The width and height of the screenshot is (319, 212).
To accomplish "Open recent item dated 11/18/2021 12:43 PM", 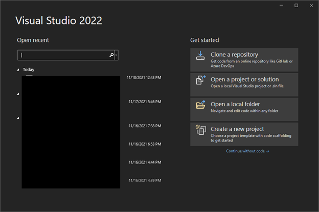I will coord(144,78).
